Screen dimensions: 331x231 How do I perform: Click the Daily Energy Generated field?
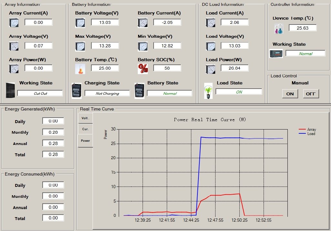tap(53, 121)
